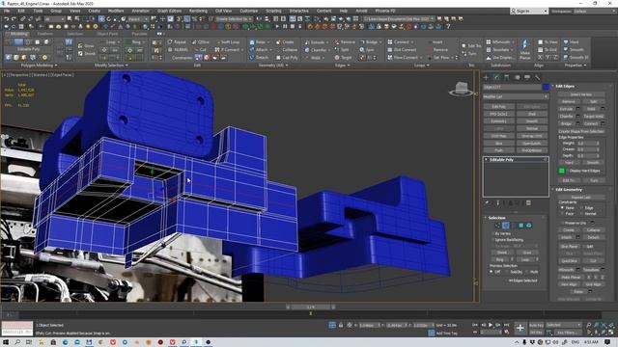The image size is (618, 347).
Task: Open the Hierarchy panel tab icon
Action: pyautogui.click(x=506, y=77)
